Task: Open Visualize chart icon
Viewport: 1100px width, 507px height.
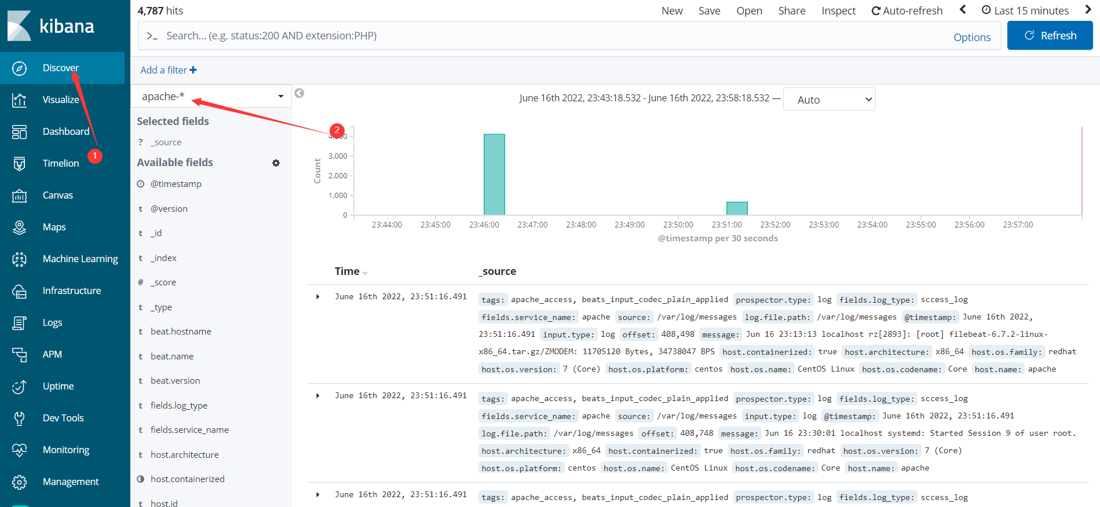Action: (x=19, y=100)
